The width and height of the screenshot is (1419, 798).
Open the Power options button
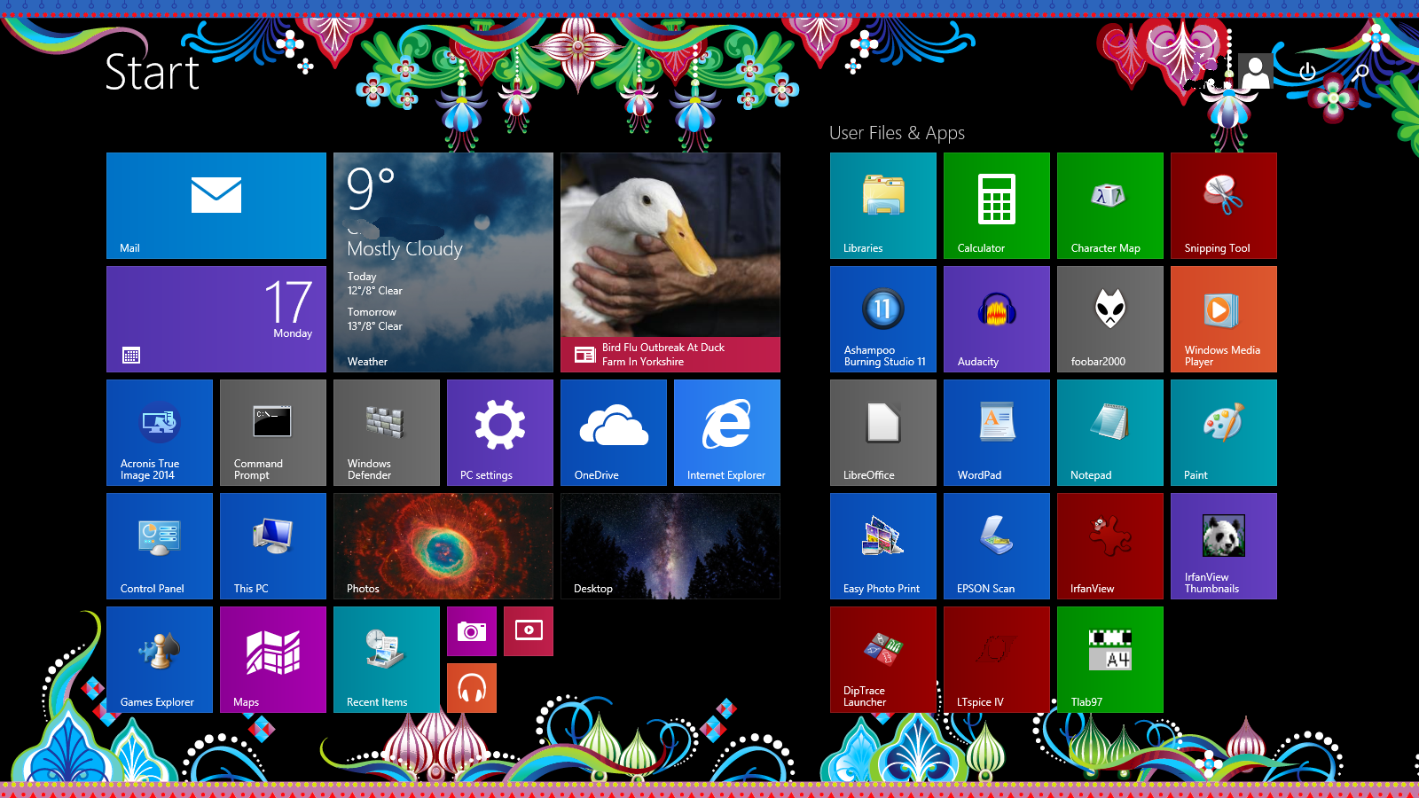pos(1307,72)
